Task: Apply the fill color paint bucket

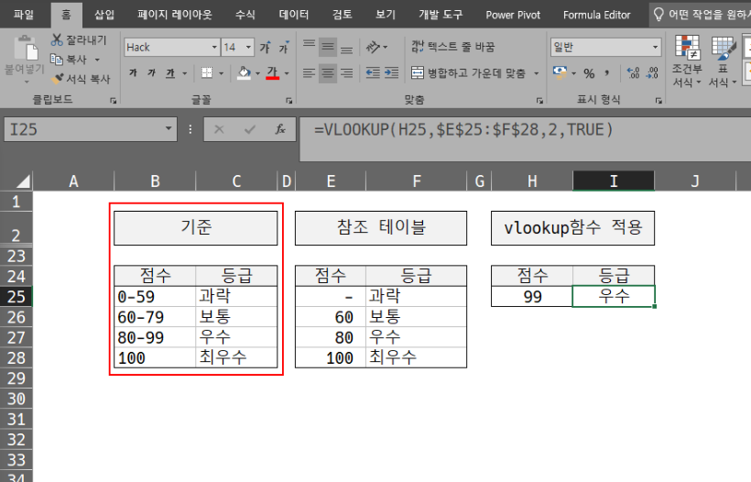Action: (x=245, y=72)
